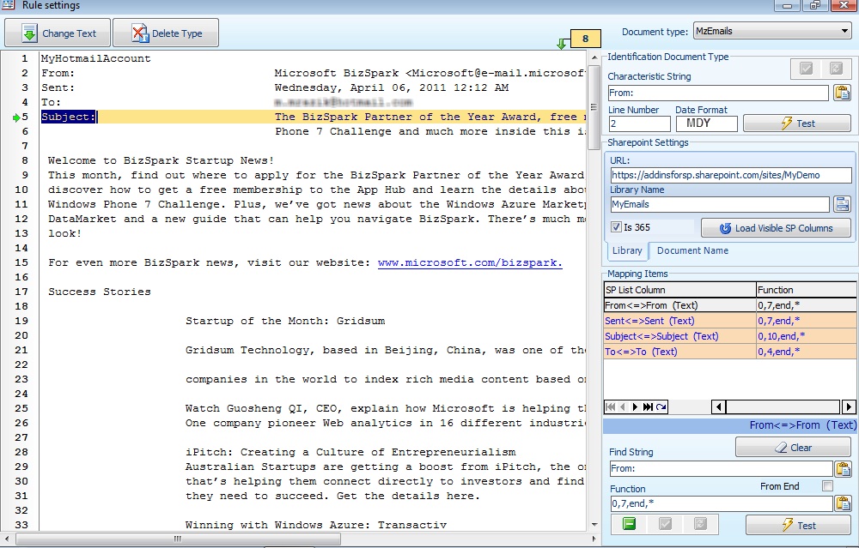Screen dimensions: 859x548
Task: Click highlighted Subject: text on line 5
Action: pos(69,117)
